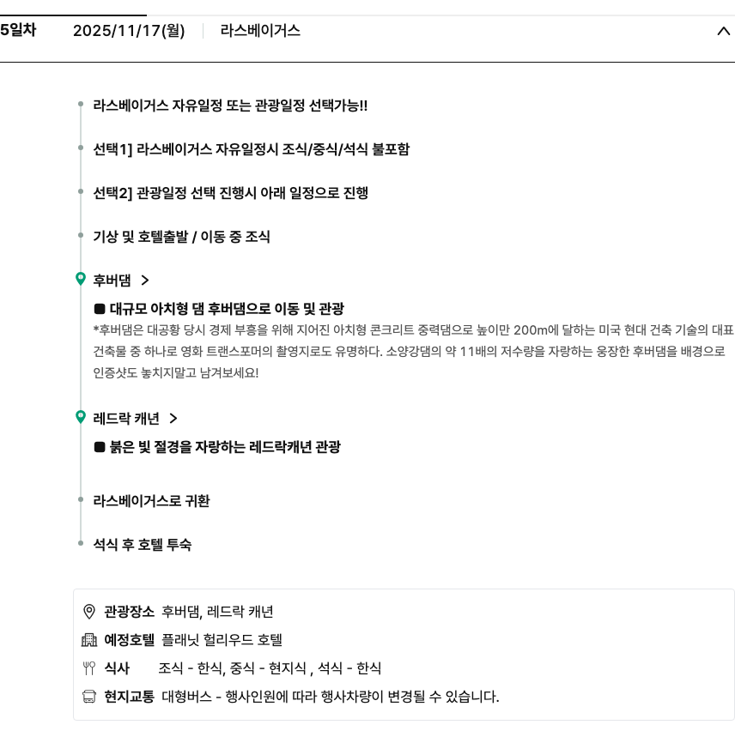Click the green pin beside 후버댐
This screenshot has height=755, width=735.
click(x=81, y=279)
